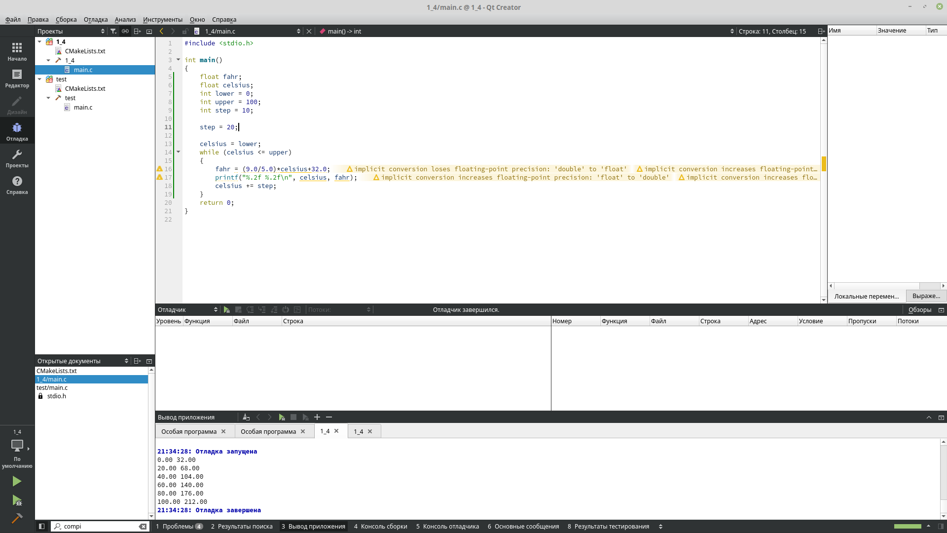Switch to Локальные переменные tab
The width and height of the screenshot is (947, 533).
(x=867, y=296)
